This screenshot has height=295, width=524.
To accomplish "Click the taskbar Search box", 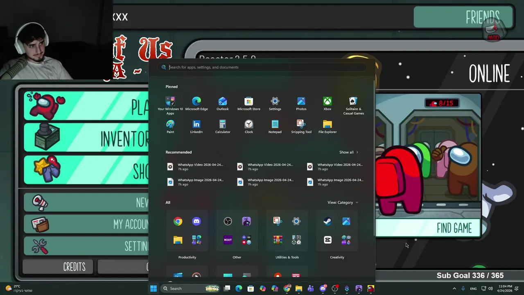I will coord(191,288).
